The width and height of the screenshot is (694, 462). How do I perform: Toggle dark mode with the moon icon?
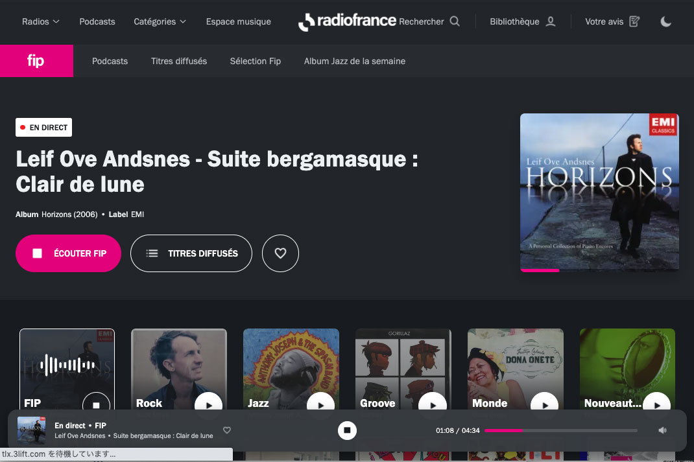(665, 21)
